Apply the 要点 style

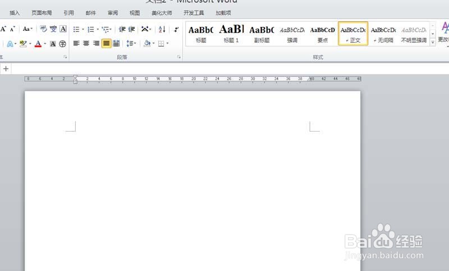(x=322, y=34)
